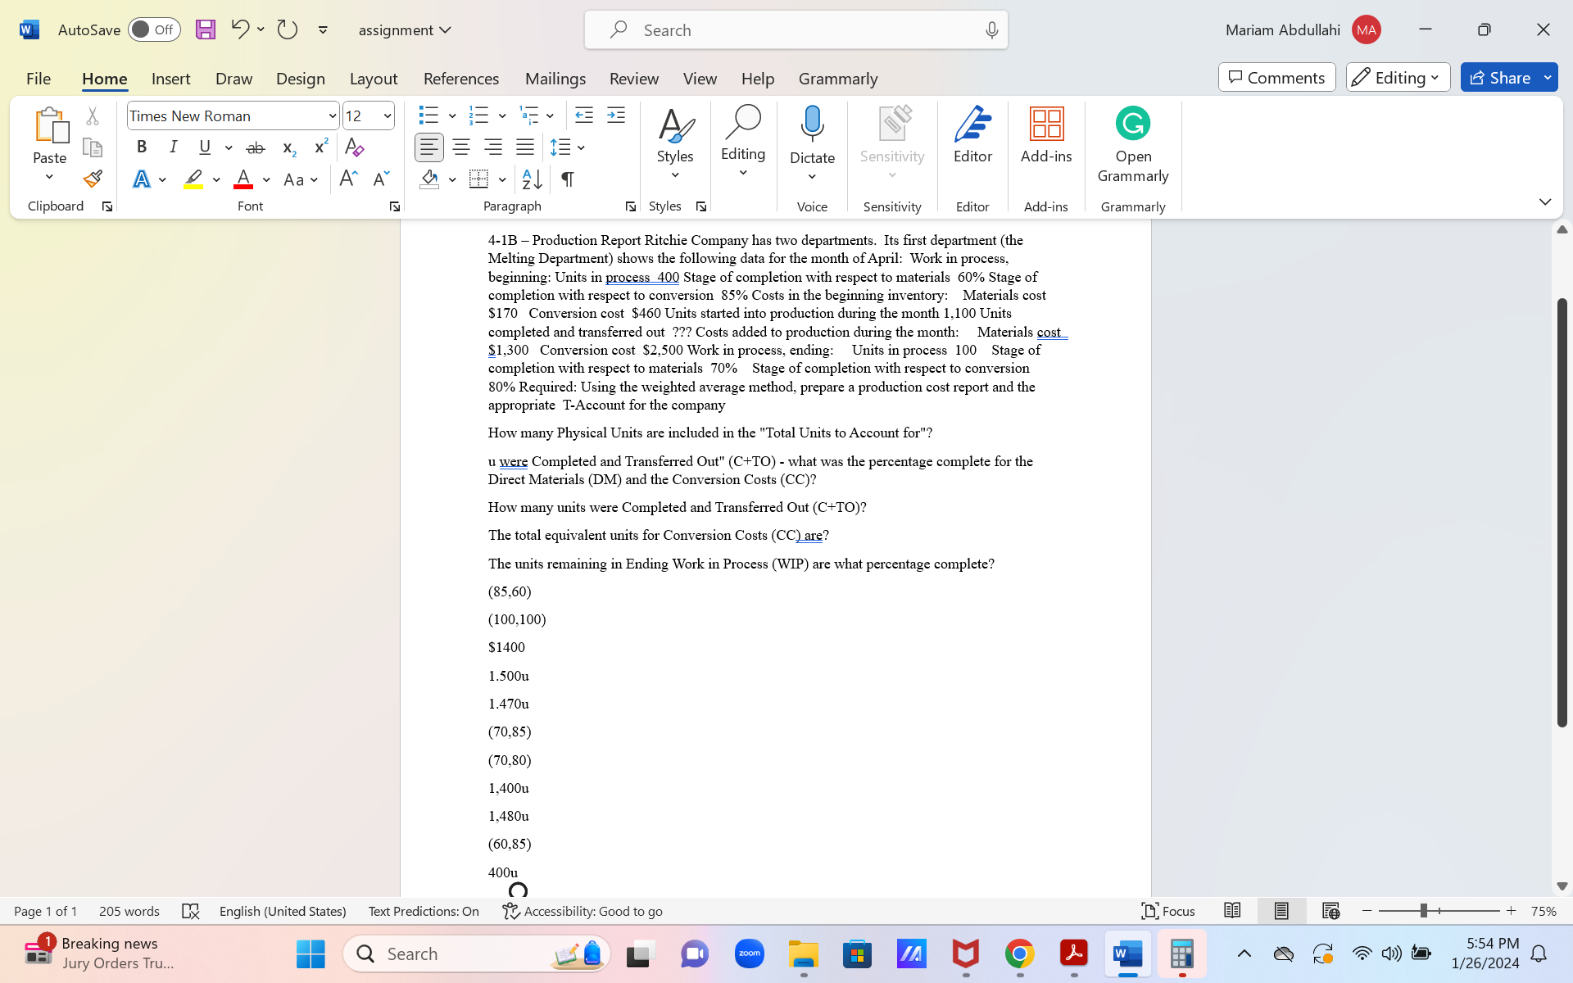The width and height of the screenshot is (1573, 983).
Task: Click the Format Painter icon
Action: pos(93,179)
